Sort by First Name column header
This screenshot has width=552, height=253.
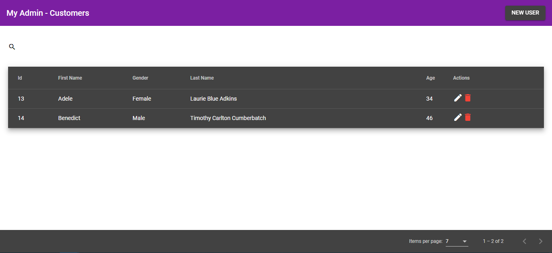70,78
